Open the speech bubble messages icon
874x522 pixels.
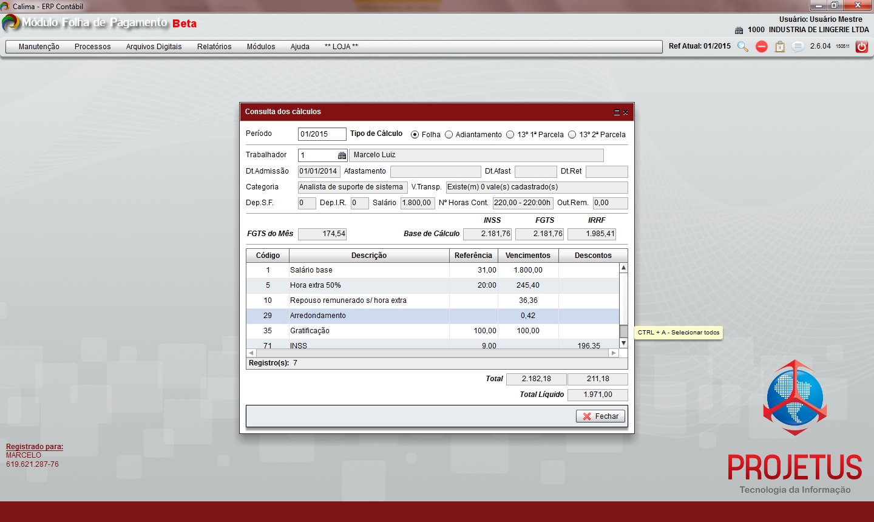[x=798, y=47]
